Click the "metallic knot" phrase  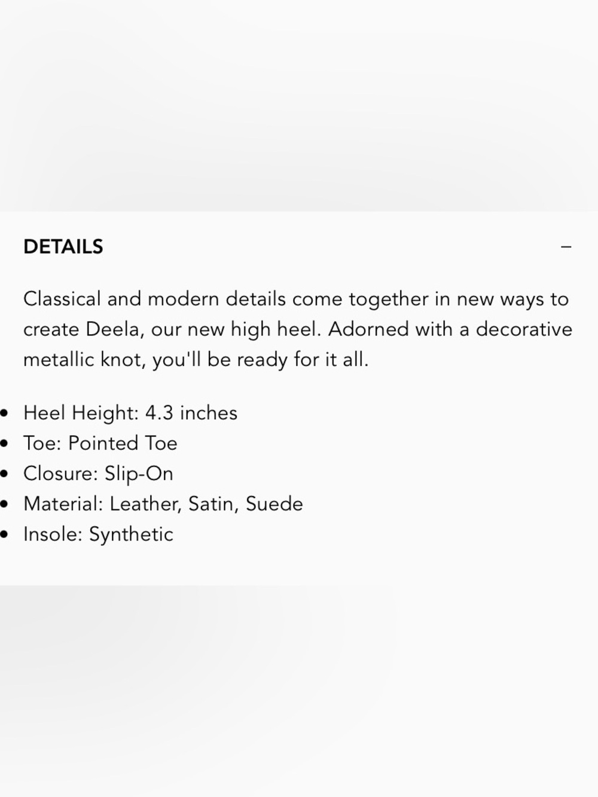[x=84, y=360]
